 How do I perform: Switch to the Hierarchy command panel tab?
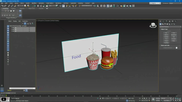[x=166, y=21]
